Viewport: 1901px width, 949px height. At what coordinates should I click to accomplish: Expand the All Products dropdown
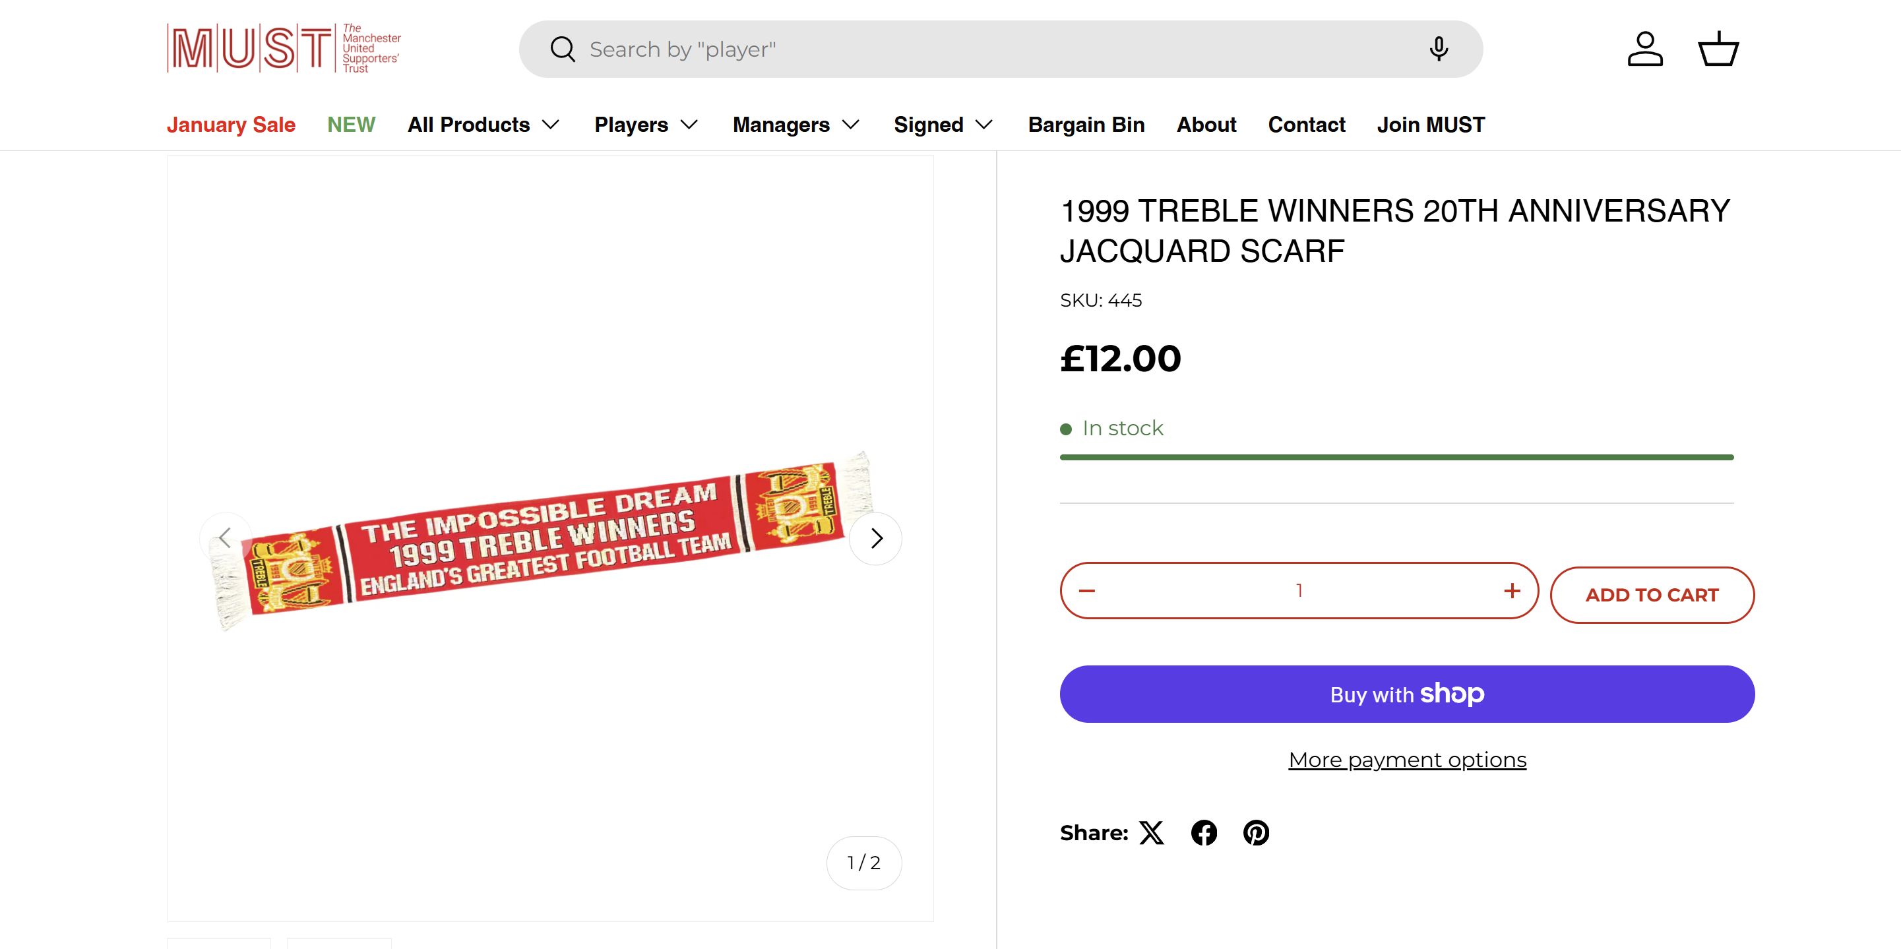483,125
